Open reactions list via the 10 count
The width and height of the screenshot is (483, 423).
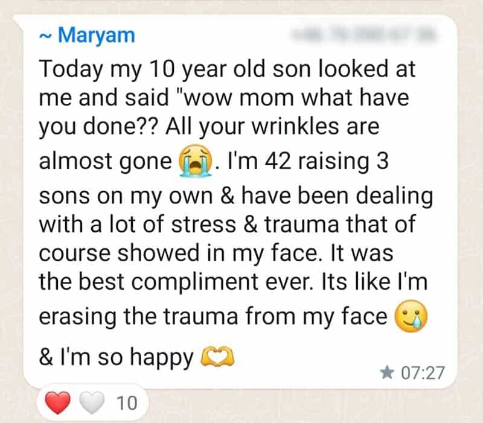(x=126, y=402)
